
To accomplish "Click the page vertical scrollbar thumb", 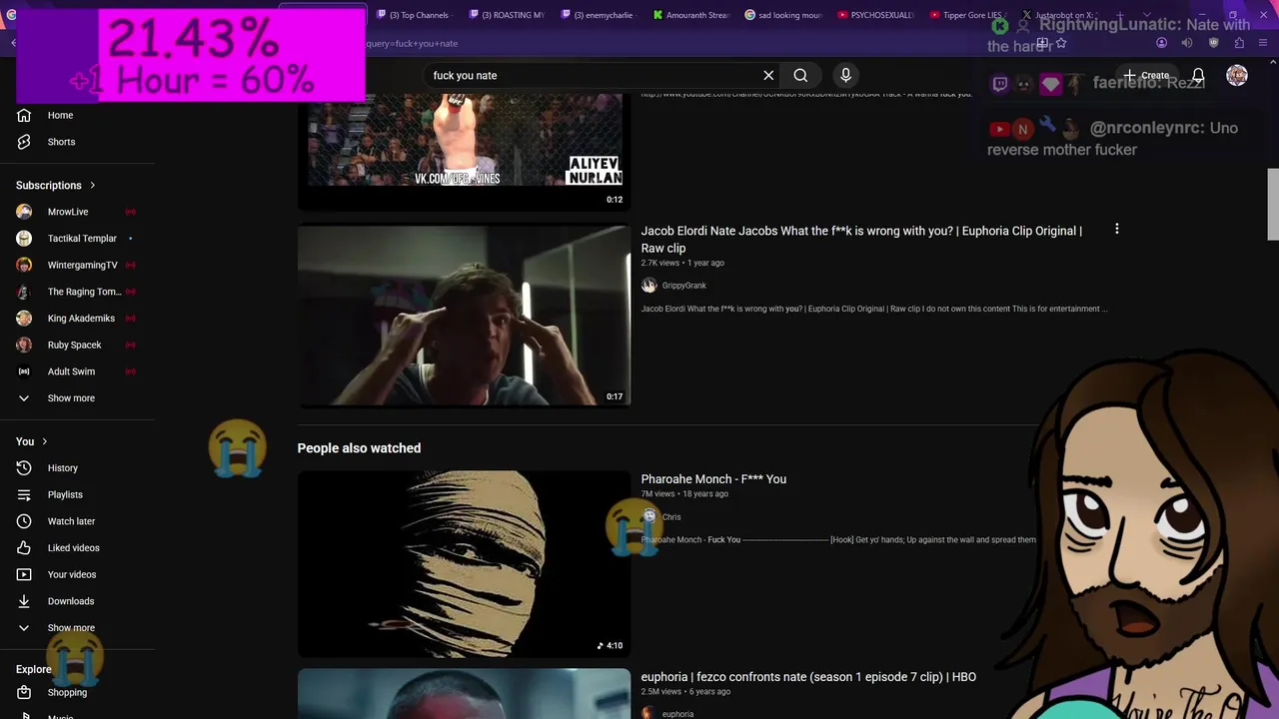I will [1273, 205].
